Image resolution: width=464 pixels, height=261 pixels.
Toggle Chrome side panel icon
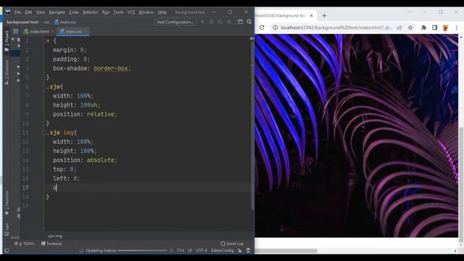coord(434,28)
